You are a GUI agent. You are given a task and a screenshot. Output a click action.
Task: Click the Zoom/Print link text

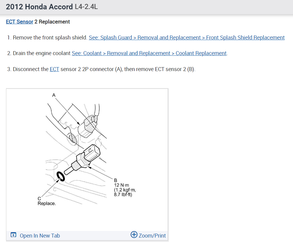coord(152,235)
